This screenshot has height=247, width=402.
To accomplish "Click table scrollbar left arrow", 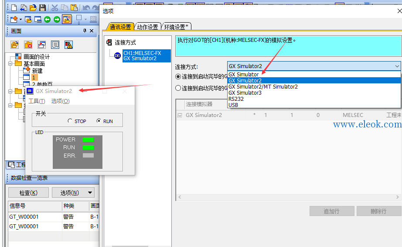I will 180,197.
